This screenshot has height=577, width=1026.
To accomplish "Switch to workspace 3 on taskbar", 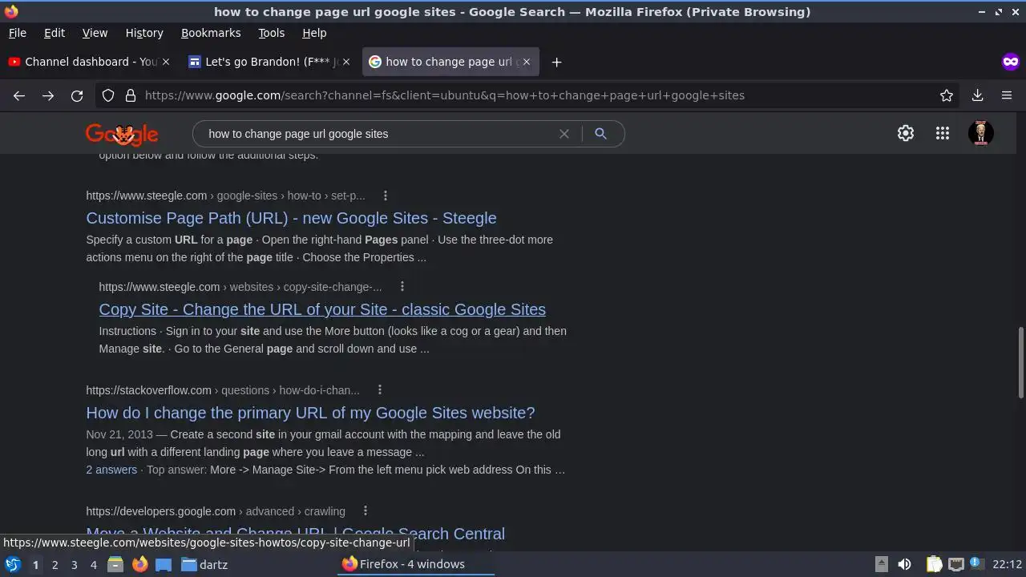I will [x=74, y=564].
